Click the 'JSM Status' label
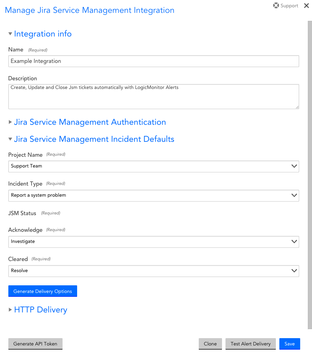Screen dimensions: 312x359 (x=22, y=213)
